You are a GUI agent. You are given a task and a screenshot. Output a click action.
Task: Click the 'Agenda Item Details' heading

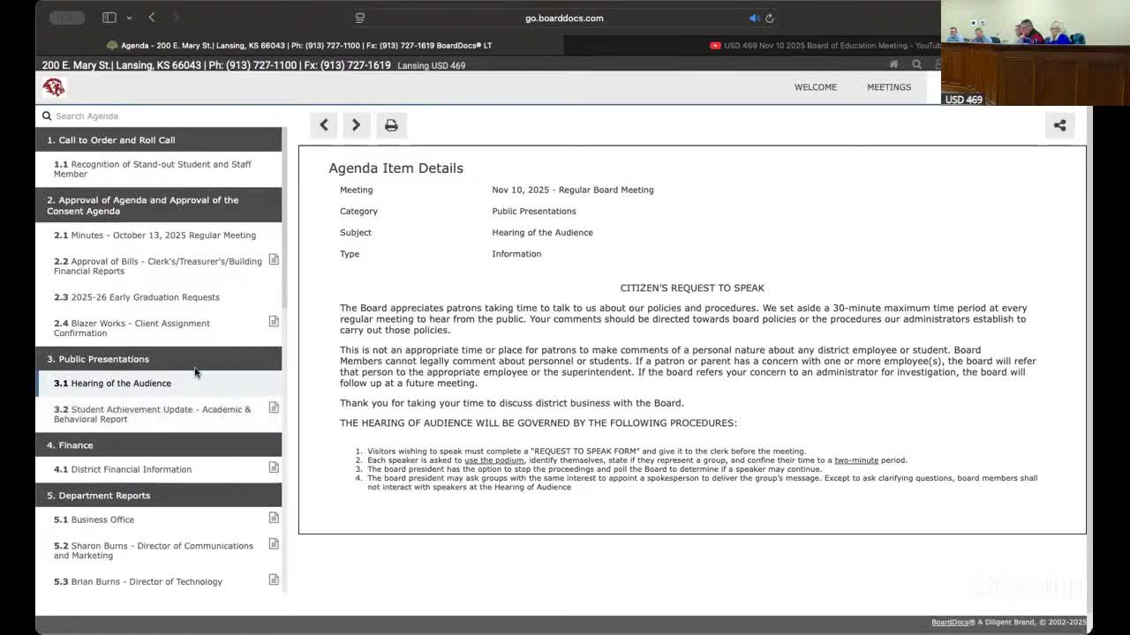click(x=395, y=168)
